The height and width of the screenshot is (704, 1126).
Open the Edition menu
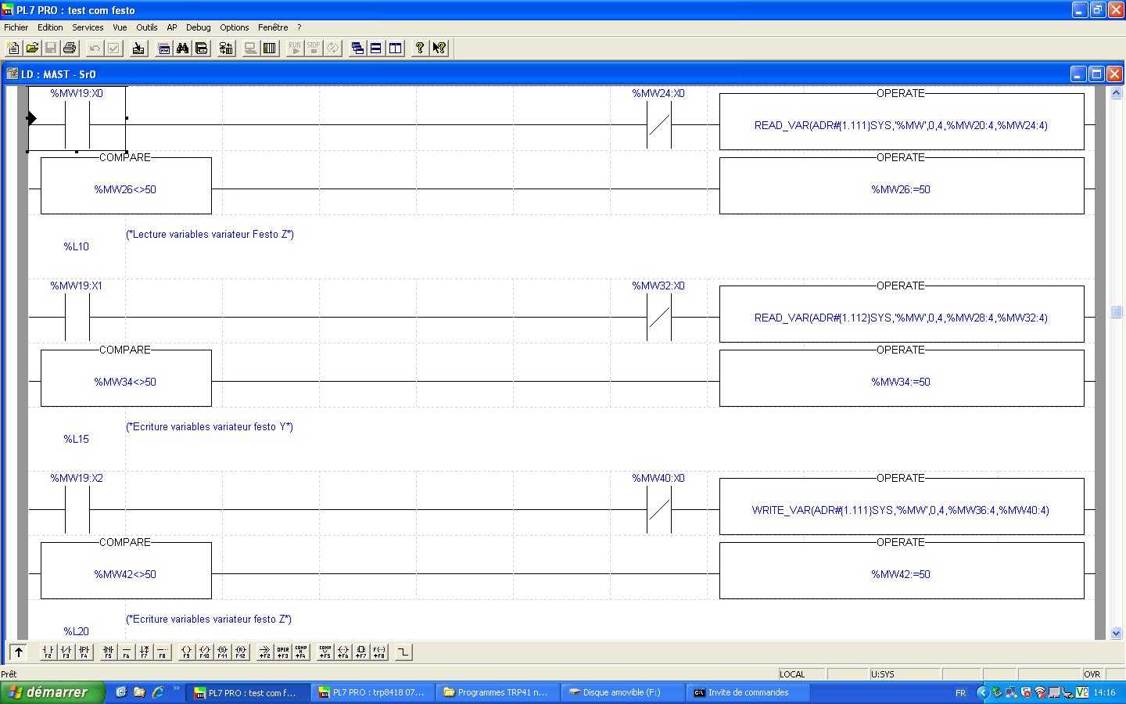click(x=50, y=27)
